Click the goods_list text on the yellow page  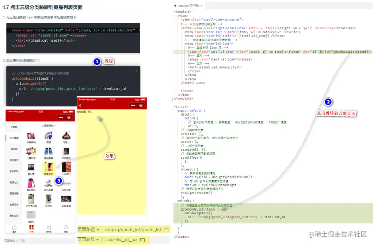tap(84, 112)
